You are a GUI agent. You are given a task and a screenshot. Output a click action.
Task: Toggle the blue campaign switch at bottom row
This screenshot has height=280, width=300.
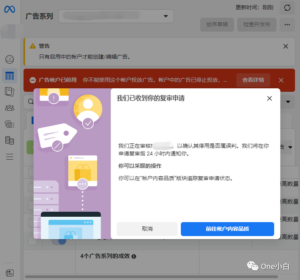tap(59, 241)
